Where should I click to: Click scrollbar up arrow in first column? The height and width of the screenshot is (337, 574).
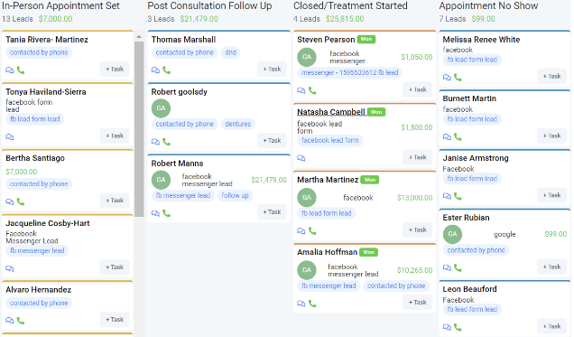(x=139, y=37)
